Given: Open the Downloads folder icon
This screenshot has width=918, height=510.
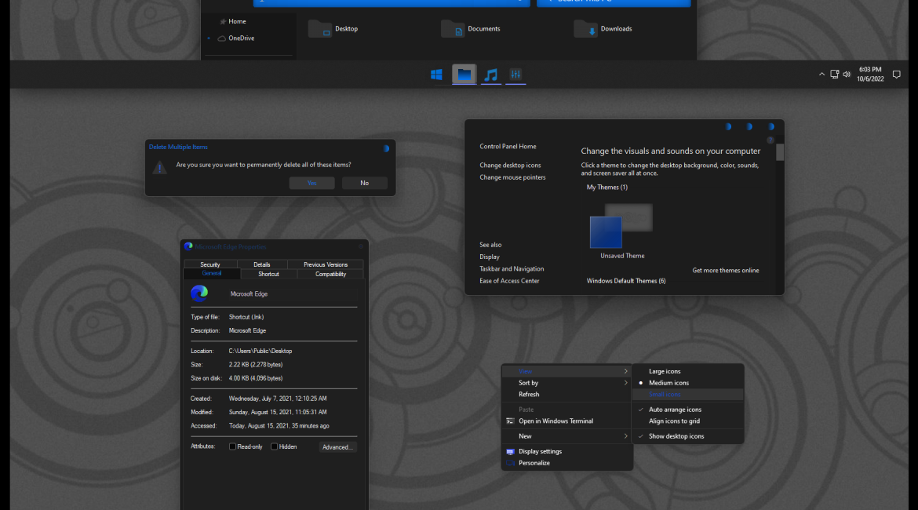Looking at the screenshot, I should (x=585, y=29).
